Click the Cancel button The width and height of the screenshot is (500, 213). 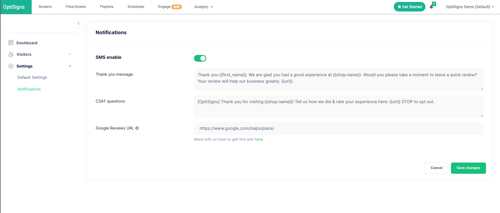point(436,168)
